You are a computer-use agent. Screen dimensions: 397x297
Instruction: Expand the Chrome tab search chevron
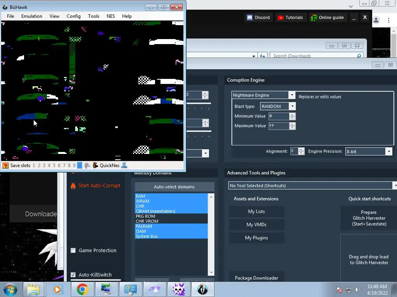350,6
